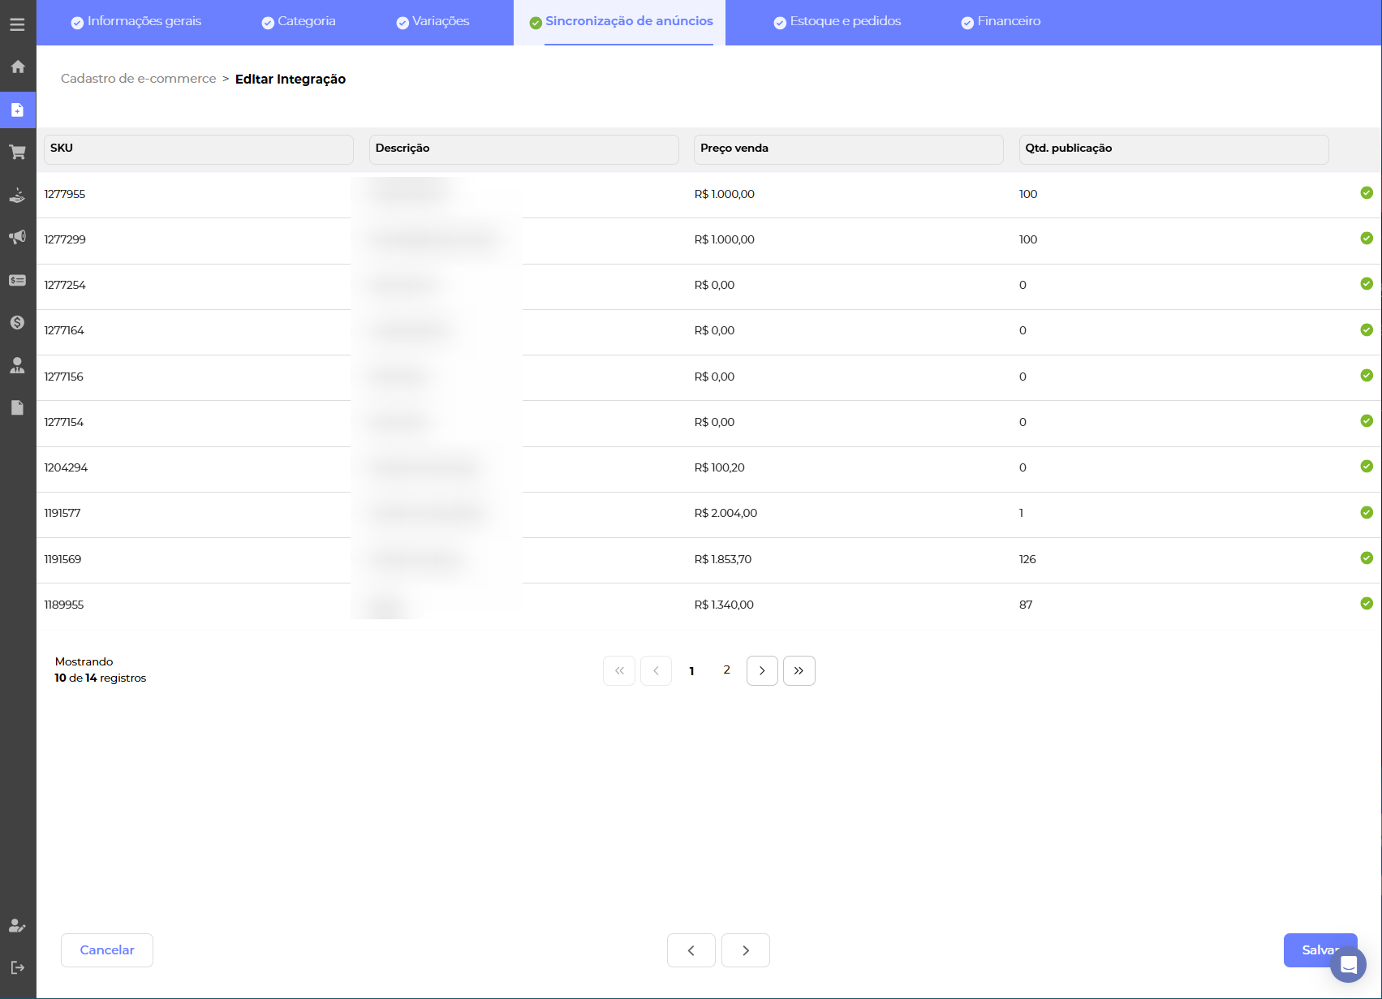Toggle green check for SKU 1189955

(x=1367, y=604)
